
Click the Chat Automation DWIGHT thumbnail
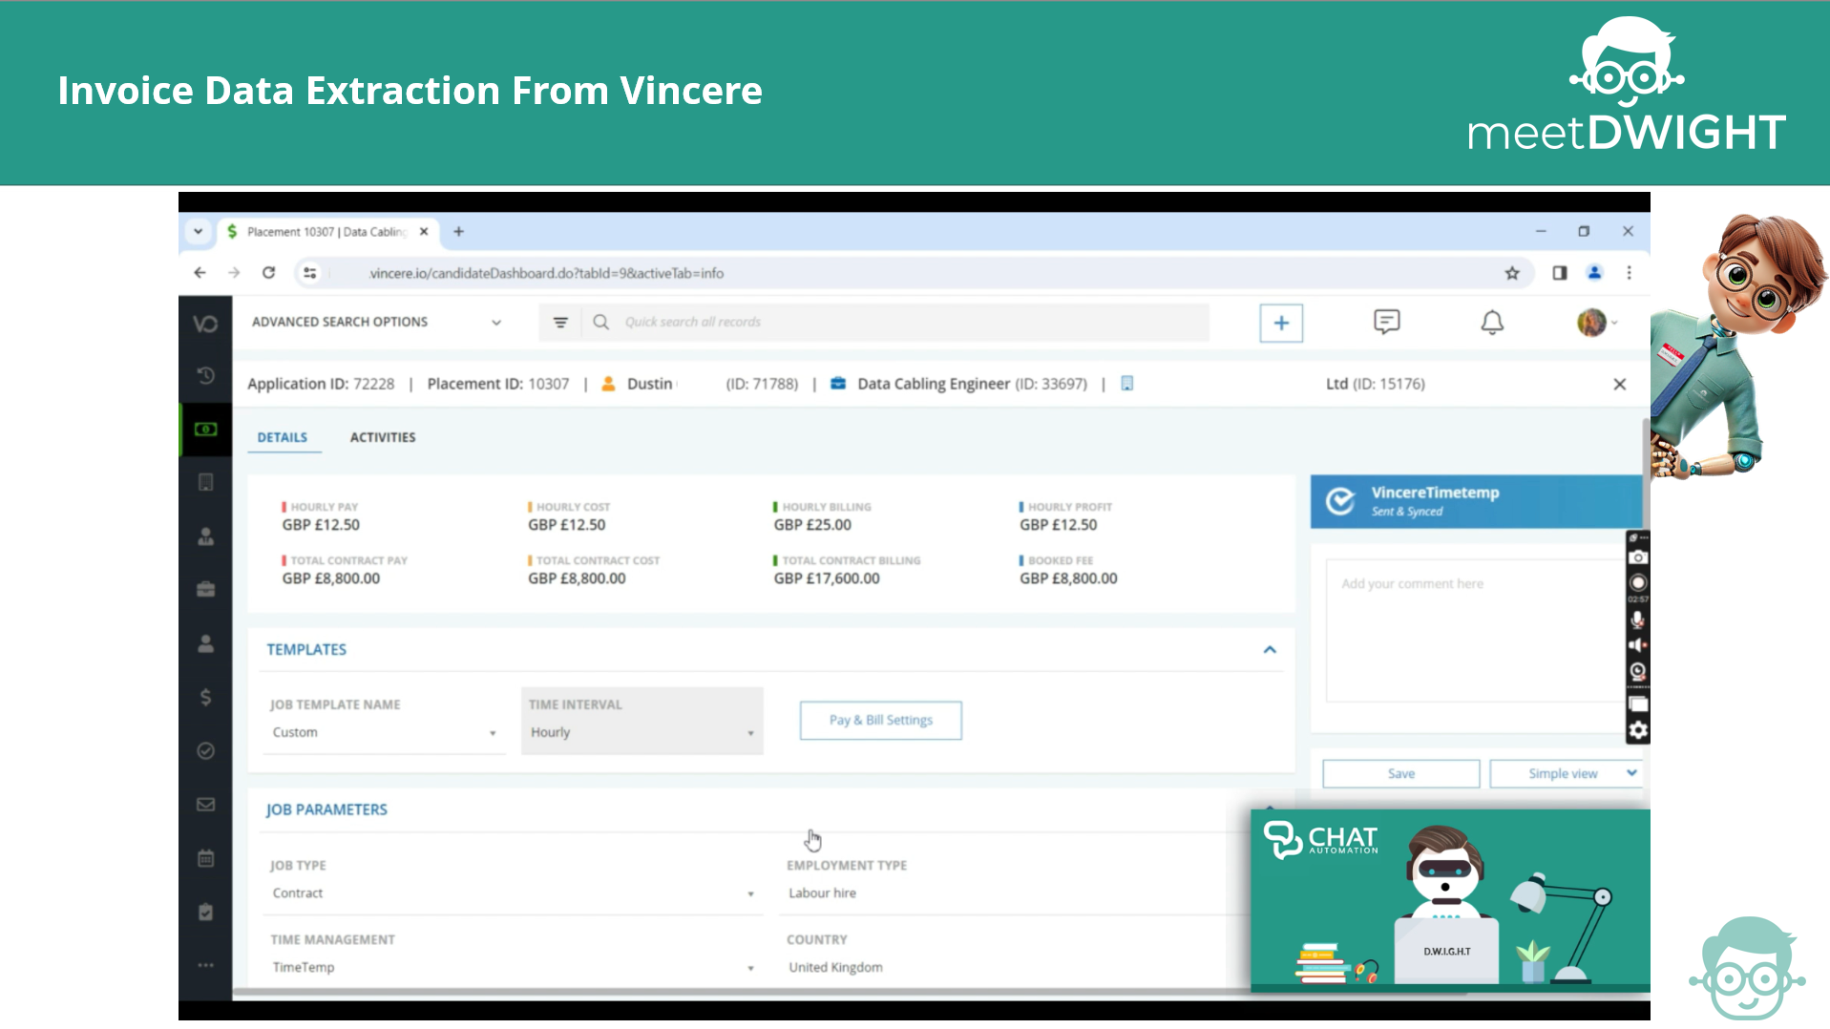(x=1450, y=900)
